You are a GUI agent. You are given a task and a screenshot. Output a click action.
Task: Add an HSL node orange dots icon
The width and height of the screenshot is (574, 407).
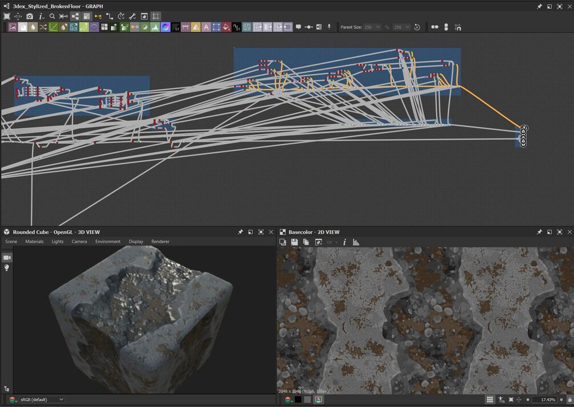point(135,27)
